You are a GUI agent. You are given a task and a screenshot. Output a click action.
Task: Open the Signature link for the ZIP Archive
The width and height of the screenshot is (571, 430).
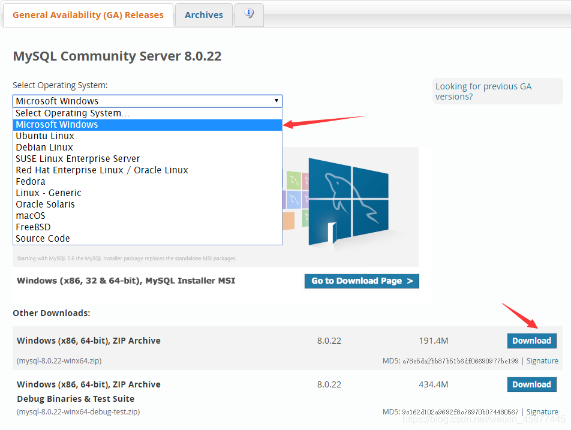(542, 360)
